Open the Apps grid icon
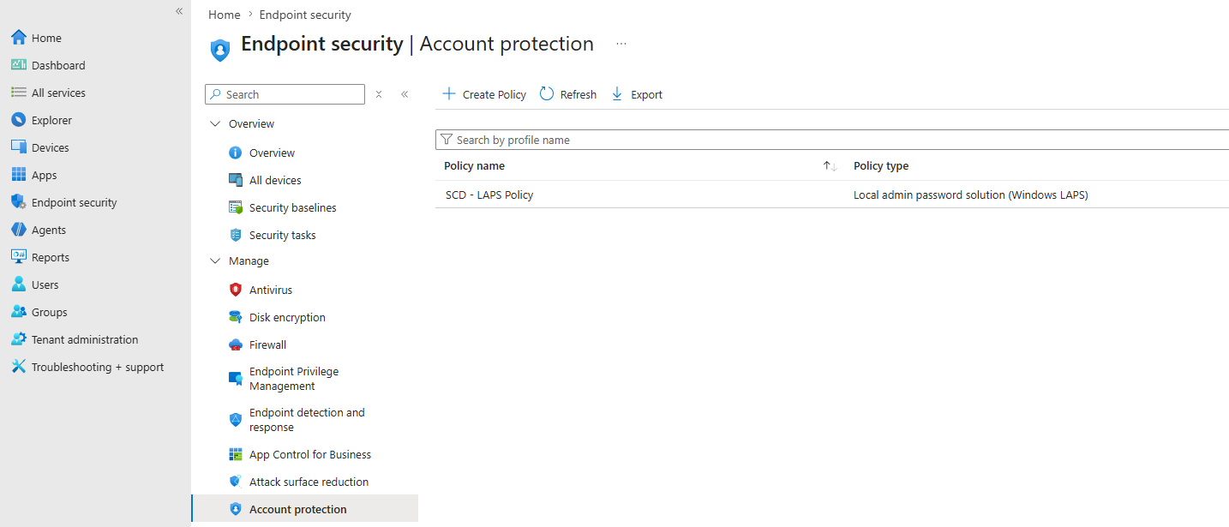This screenshot has width=1229, height=527. [18, 175]
